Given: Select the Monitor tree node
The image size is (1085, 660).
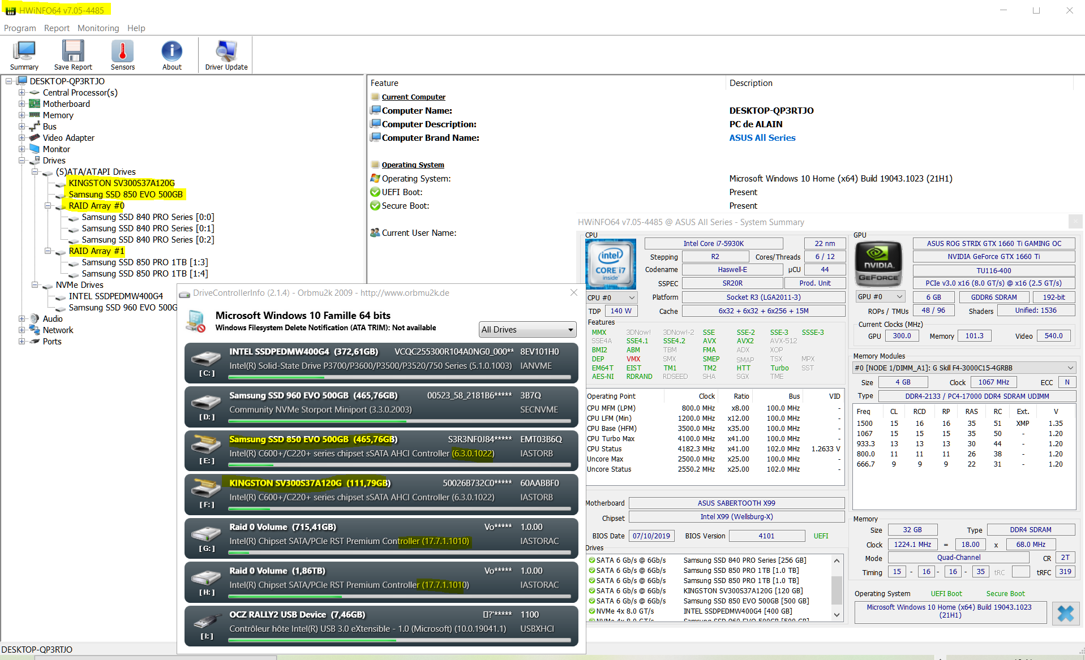Looking at the screenshot, I should pyautogui.click(x=56, y=149).
